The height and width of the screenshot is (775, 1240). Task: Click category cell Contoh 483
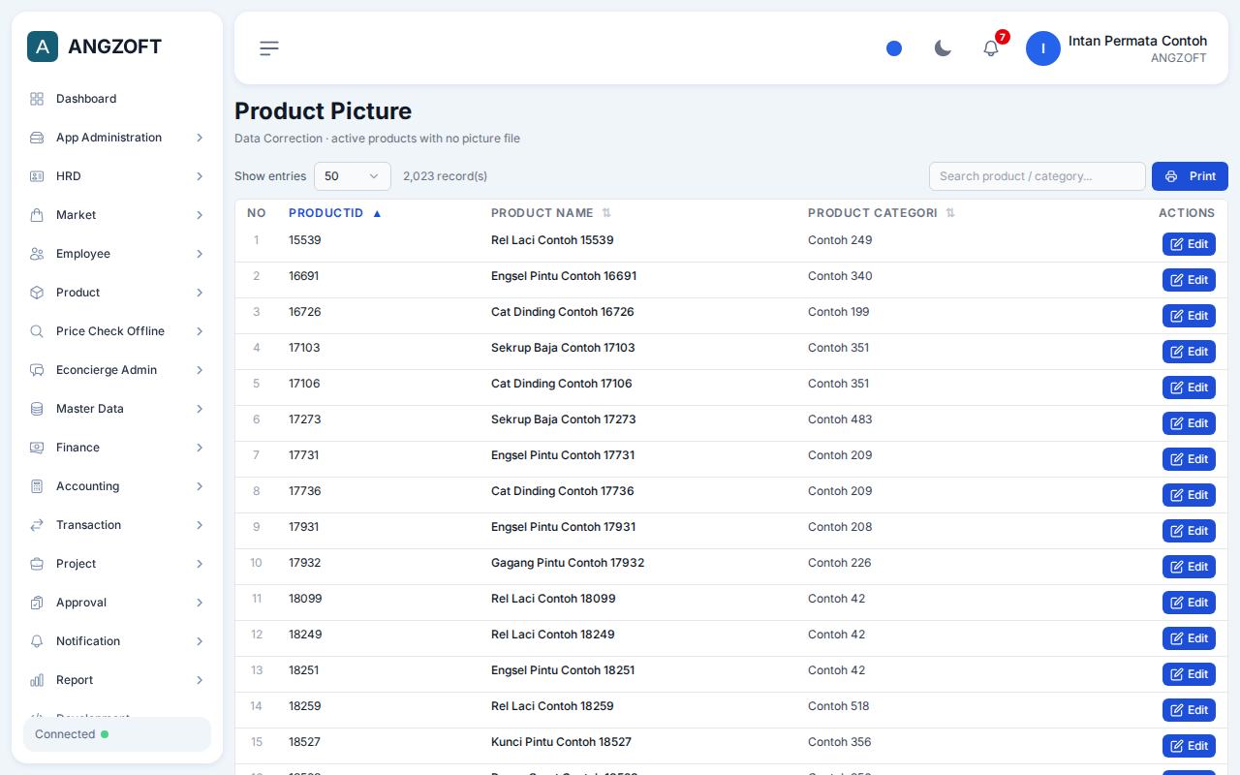[x=840, y=419]
